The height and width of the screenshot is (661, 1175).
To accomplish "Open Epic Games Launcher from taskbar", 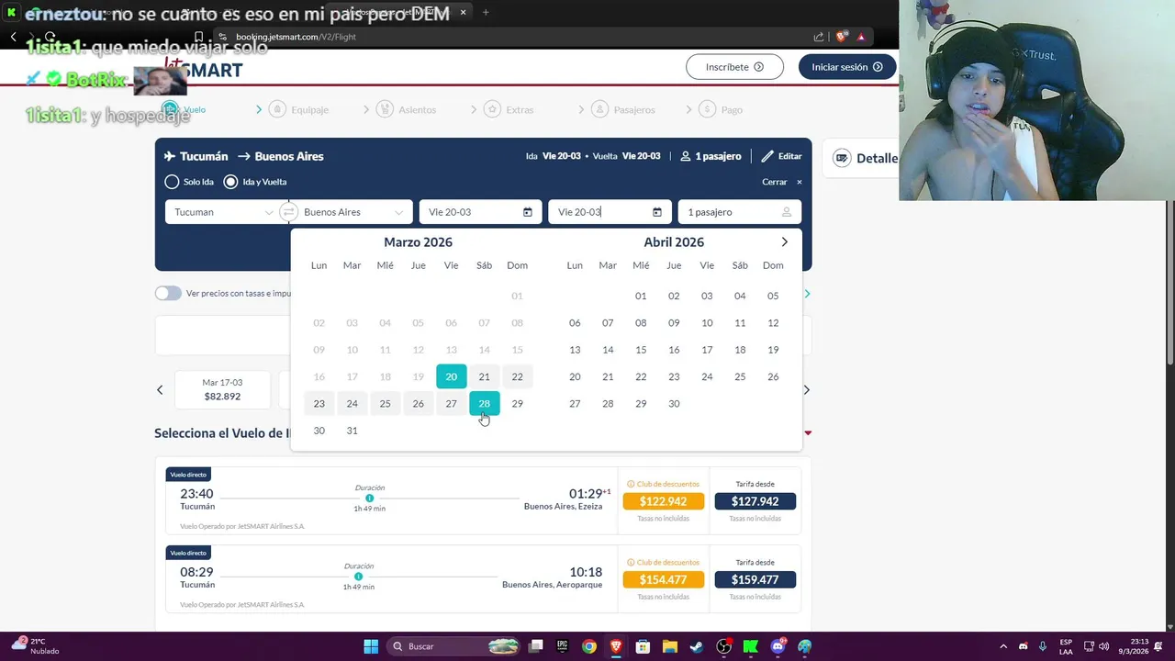I will pyautogui.click(x=563, y=646).
